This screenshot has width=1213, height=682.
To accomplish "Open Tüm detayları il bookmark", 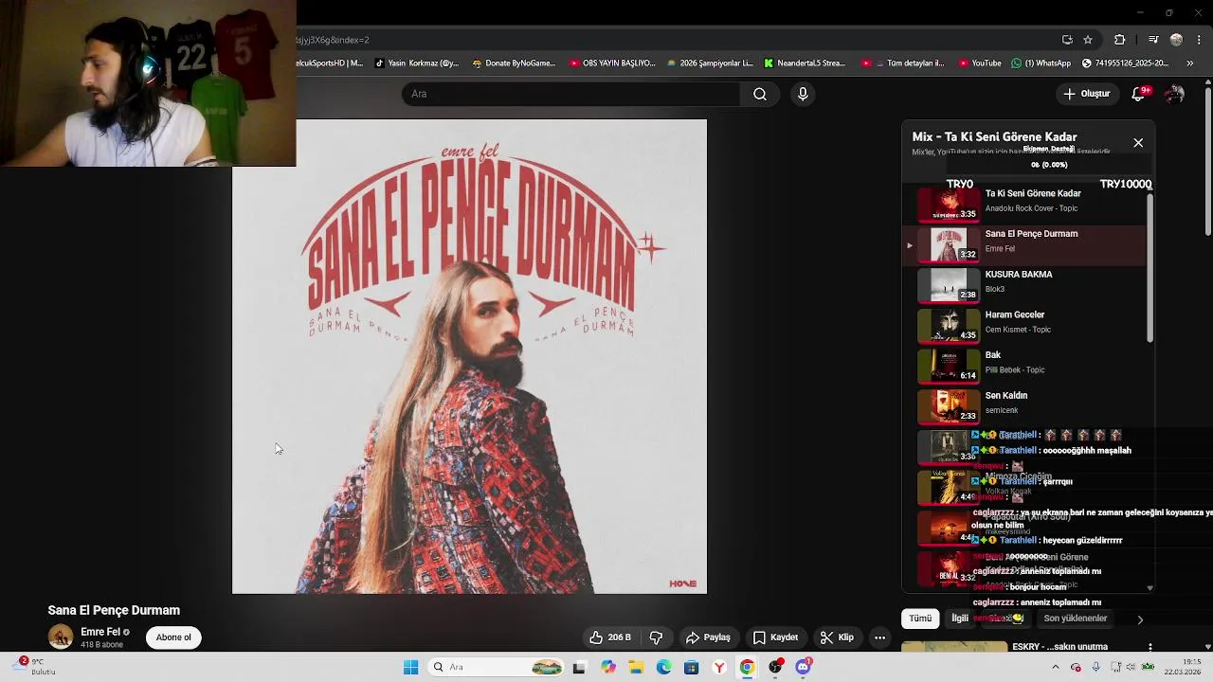I will tap(903, 63).
